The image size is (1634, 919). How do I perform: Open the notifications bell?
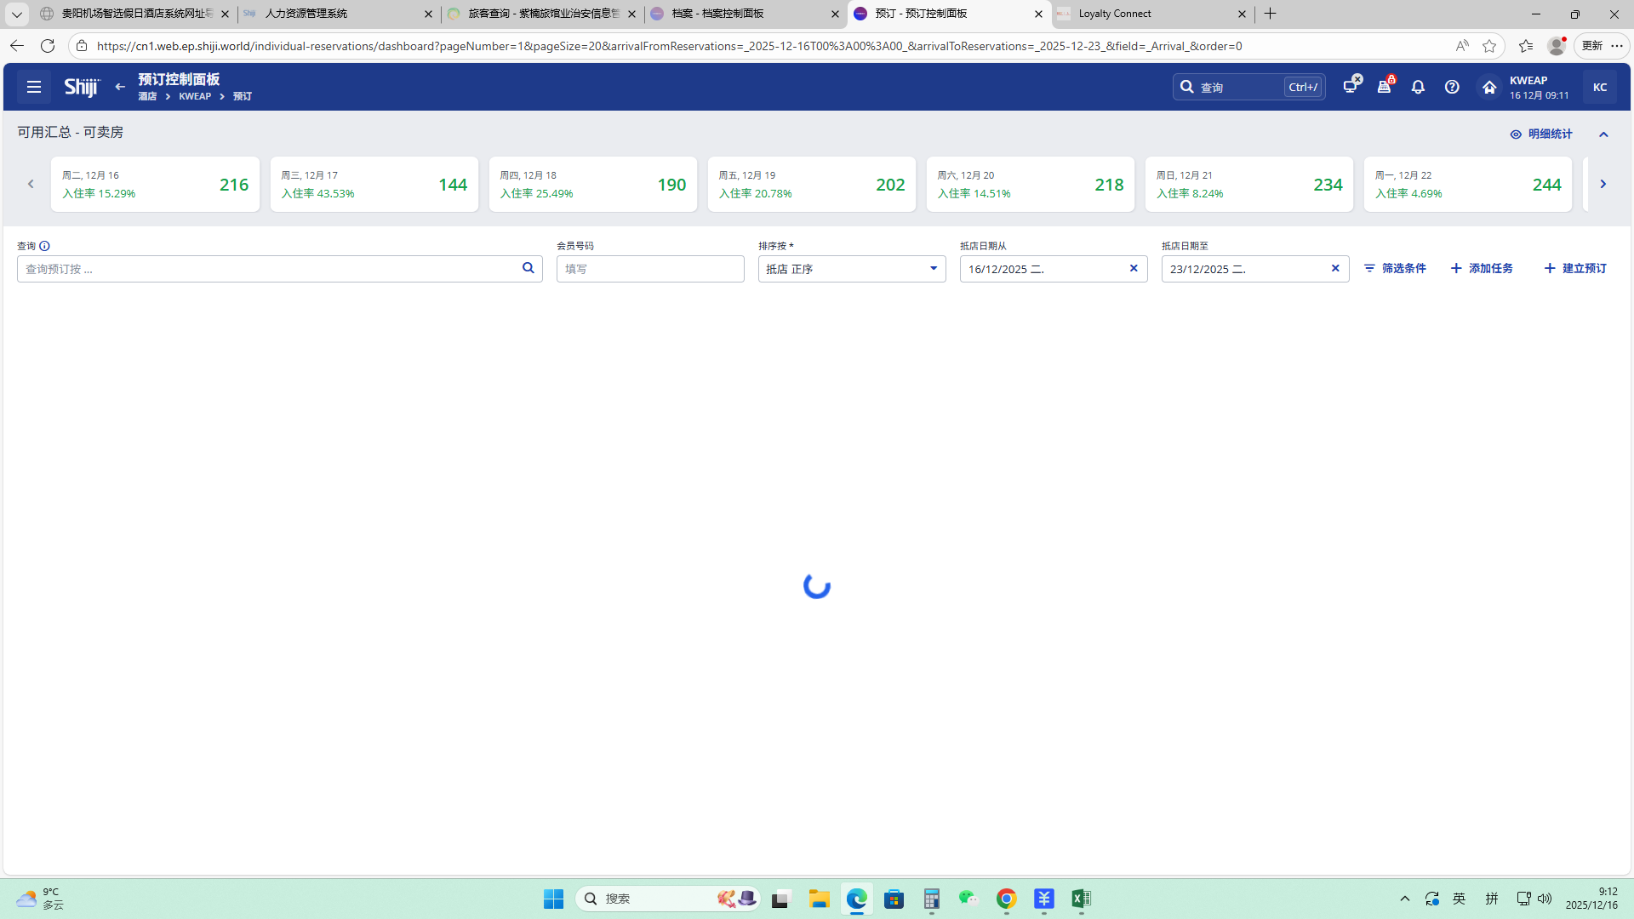(x=1418, y=87)
